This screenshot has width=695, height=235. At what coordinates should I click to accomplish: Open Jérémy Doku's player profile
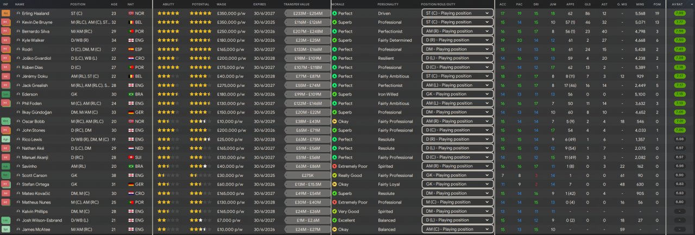click(35, 77)
